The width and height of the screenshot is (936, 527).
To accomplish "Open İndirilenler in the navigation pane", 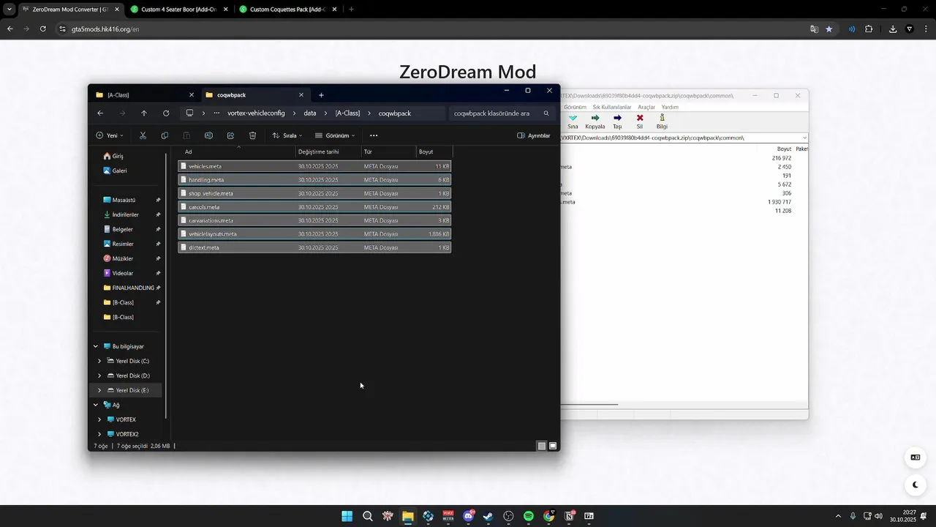I will (126, 214).
